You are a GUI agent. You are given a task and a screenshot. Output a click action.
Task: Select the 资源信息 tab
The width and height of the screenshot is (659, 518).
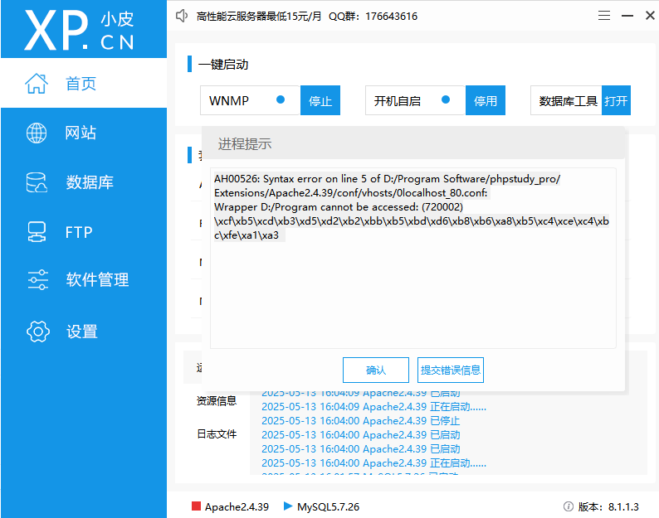pyautogui.click(x=217, y=401)
